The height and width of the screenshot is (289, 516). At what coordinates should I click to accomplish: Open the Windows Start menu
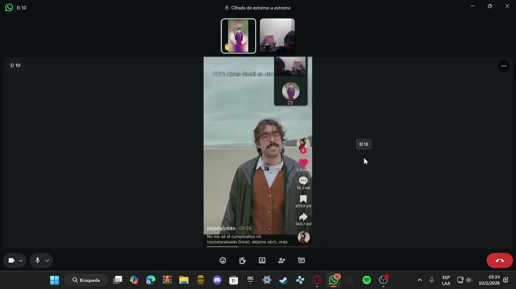(55, 280)
